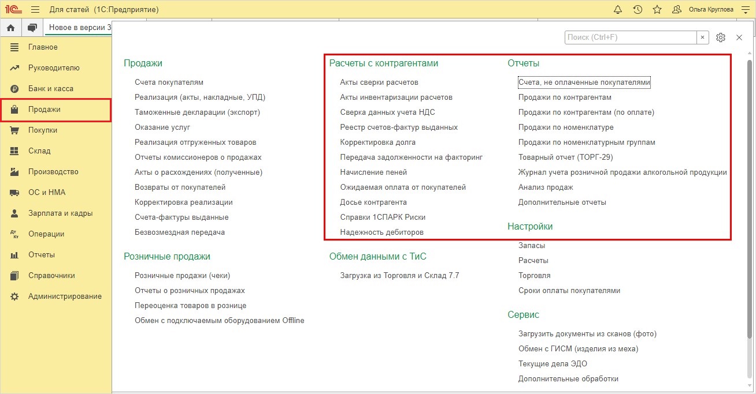Open Отчеты о розничных продажах
756x394 pixels.
coord(190,291)
